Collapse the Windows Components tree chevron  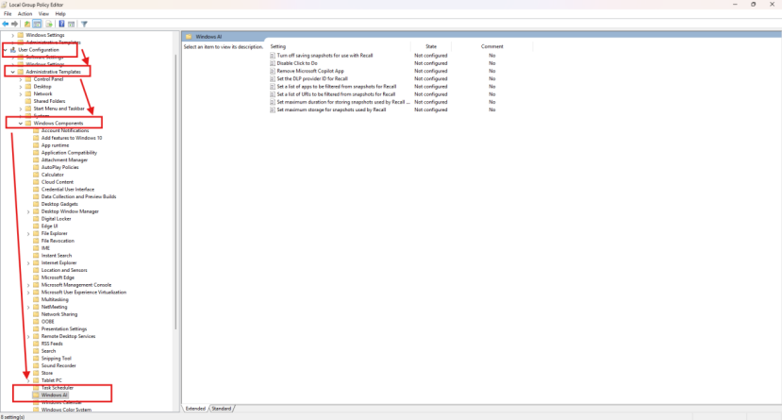[21, 124]
